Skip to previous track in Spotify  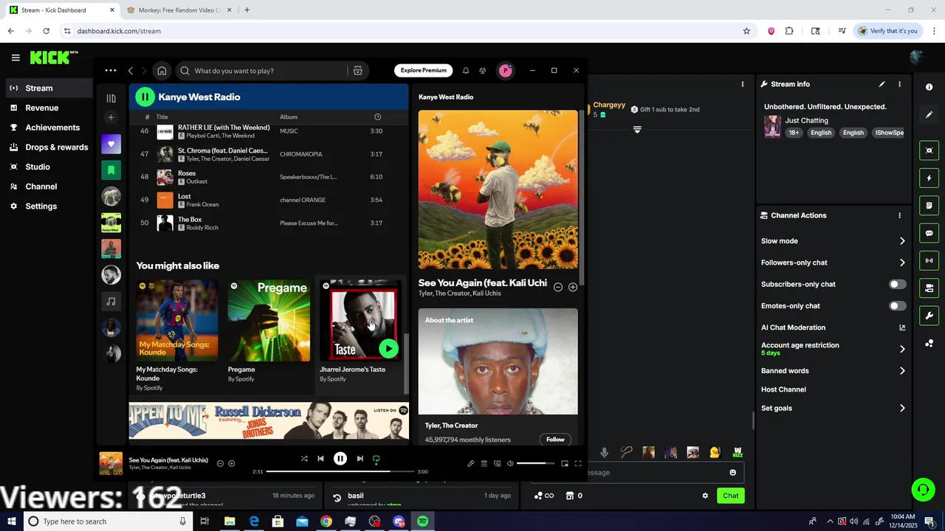click(320, 459)
